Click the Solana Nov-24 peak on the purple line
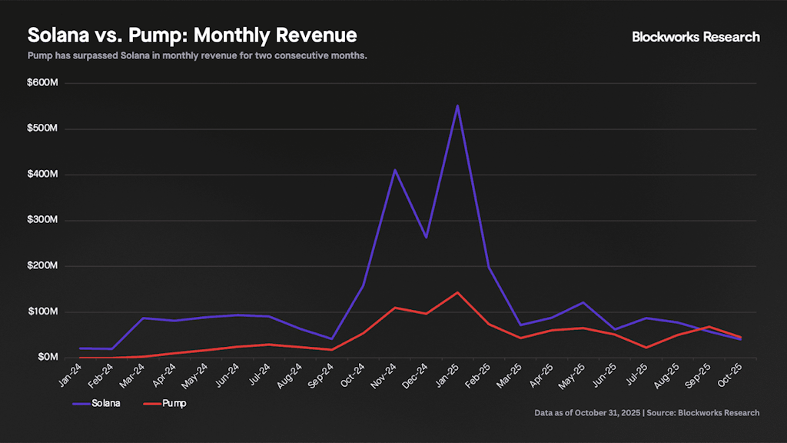 (395, 169)
